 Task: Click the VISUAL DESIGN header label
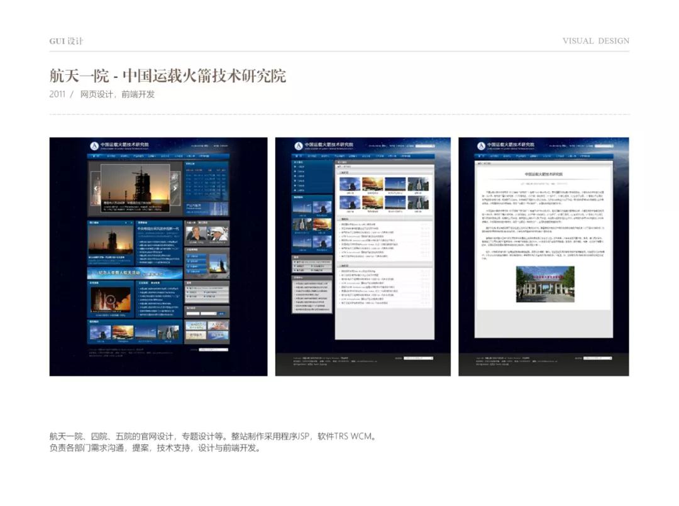(x=596, y=41)
